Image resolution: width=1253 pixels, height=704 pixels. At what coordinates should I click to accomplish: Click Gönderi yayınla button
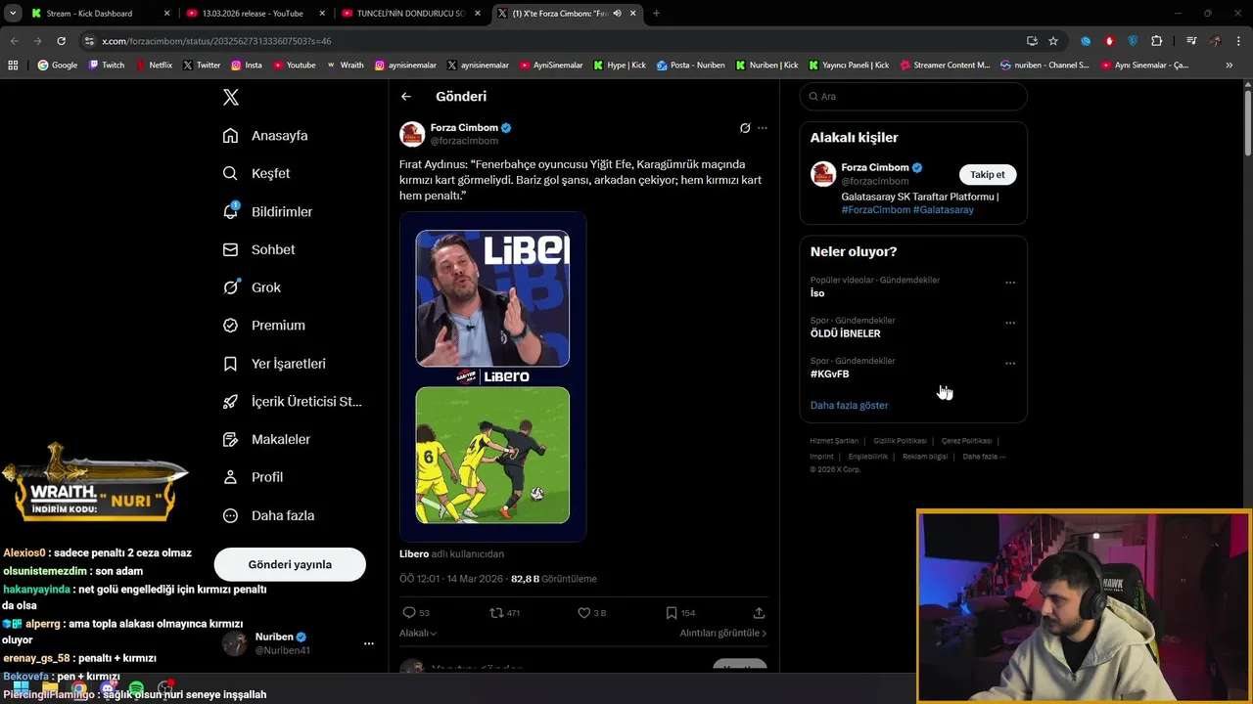(290, 564)
